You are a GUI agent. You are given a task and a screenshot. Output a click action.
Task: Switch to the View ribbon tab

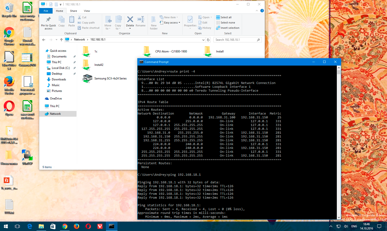pyautogui.click(x=87, y=11)
